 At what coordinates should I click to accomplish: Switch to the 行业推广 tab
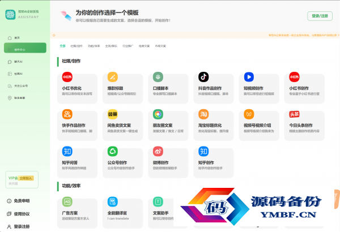click(x=128, y=46)
